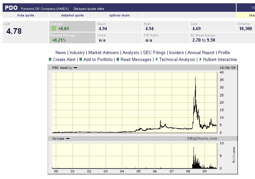The width and height of the screenshot is (255, 179).
Task: Click the Low value 4.69
Action: 197,29
